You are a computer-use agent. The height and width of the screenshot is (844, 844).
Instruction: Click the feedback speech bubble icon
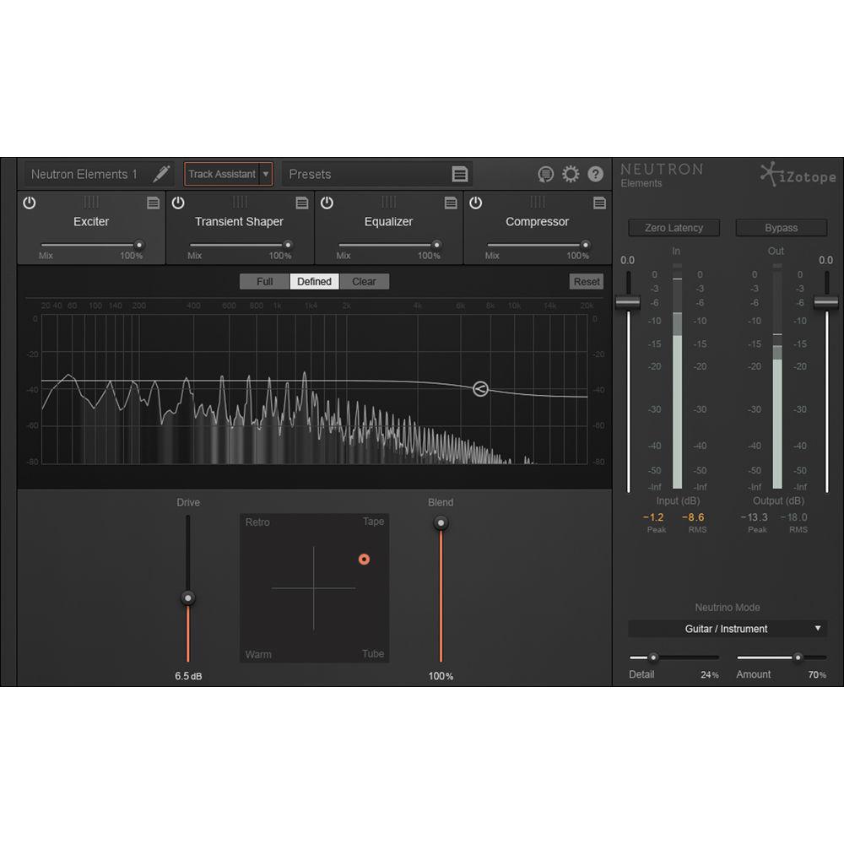click(x=546, y=174)
